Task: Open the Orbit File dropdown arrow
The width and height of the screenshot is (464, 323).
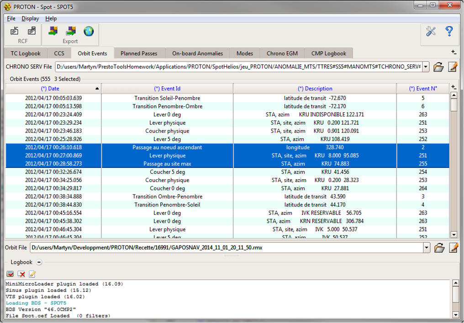Action: coord(426,248)
